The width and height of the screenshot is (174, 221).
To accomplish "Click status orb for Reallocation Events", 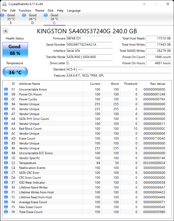I will pos(6,168).
